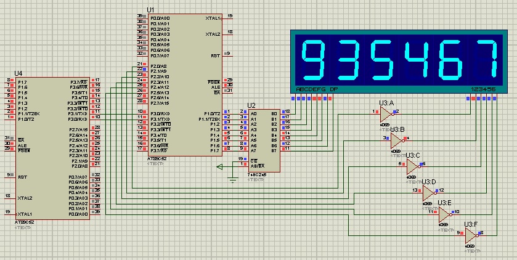Click the B7 pin label on U2
Screen dimensions: 517x260
click(x=274, y=150)
